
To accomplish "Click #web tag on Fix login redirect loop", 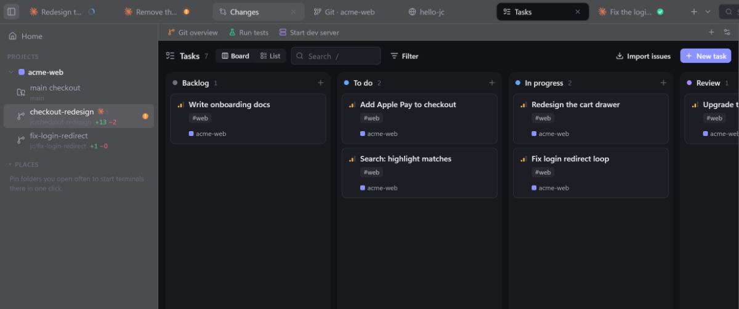I will point(543,172).
